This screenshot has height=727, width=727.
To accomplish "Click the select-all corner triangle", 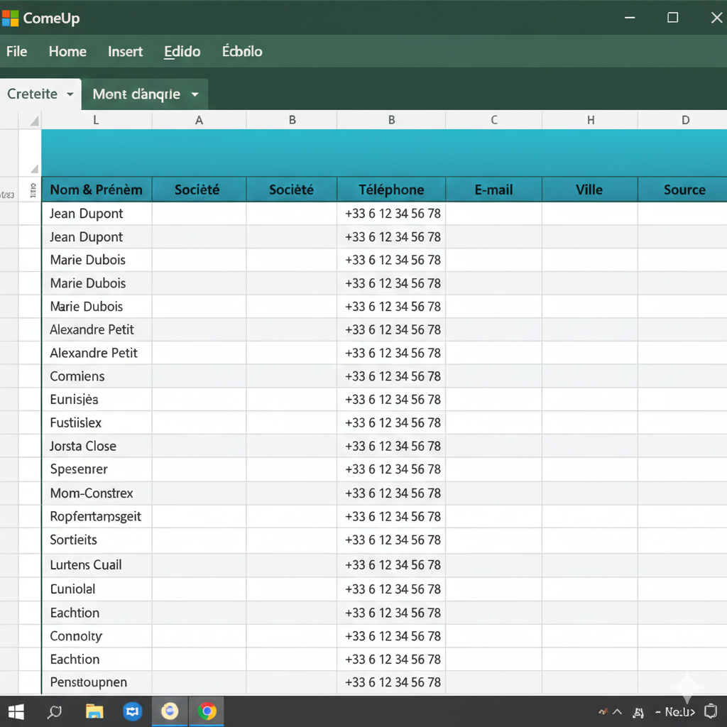I will (x=34, y=121).
